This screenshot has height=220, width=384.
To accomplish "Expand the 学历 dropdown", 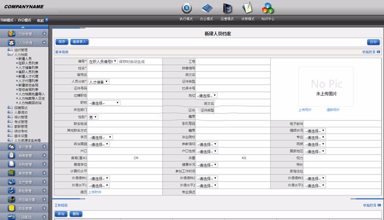I will (x=99, y=137).
